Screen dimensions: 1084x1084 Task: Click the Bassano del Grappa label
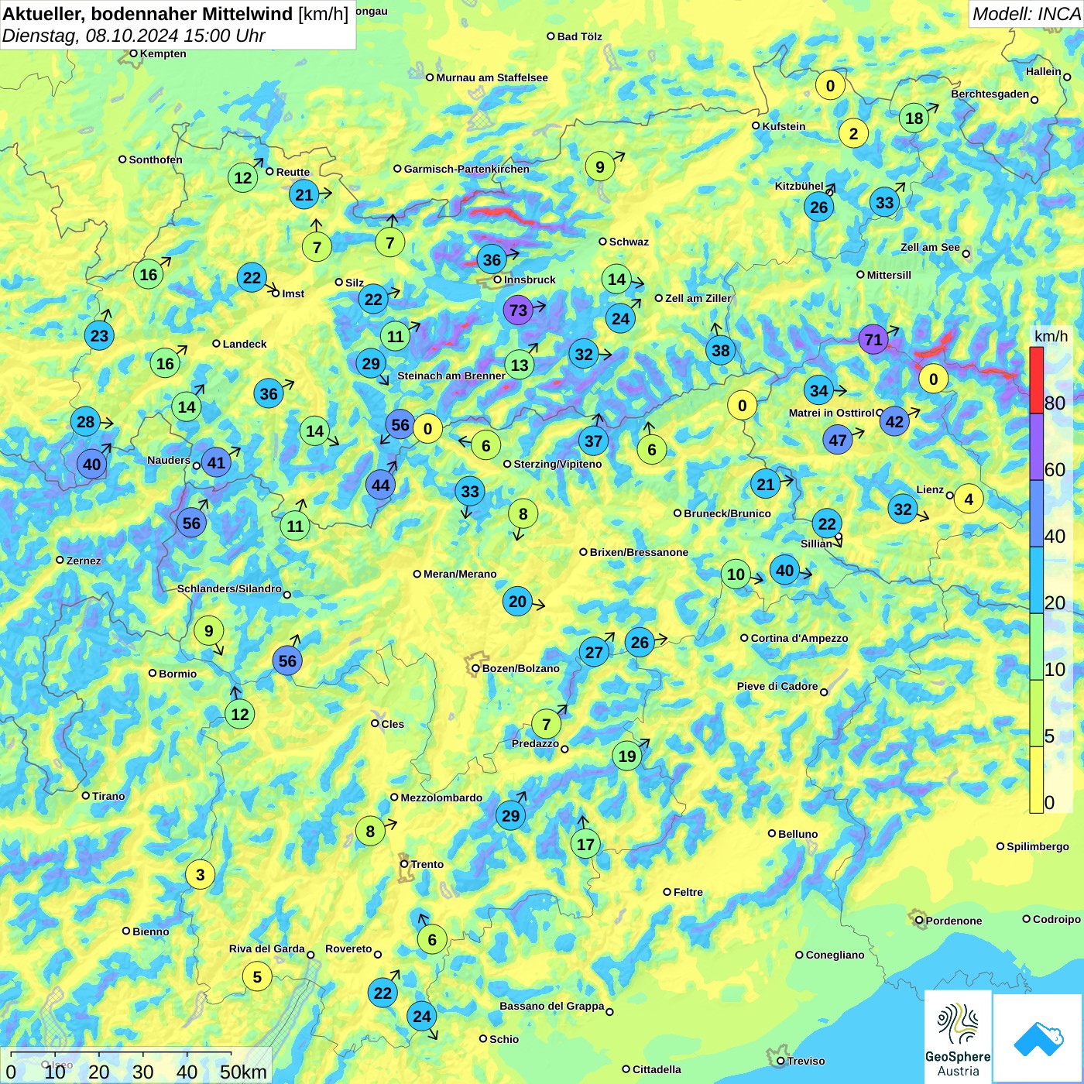[x=552, y=1006]
